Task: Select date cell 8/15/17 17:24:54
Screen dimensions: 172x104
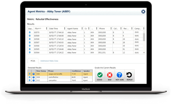Action: click(56, 46)
